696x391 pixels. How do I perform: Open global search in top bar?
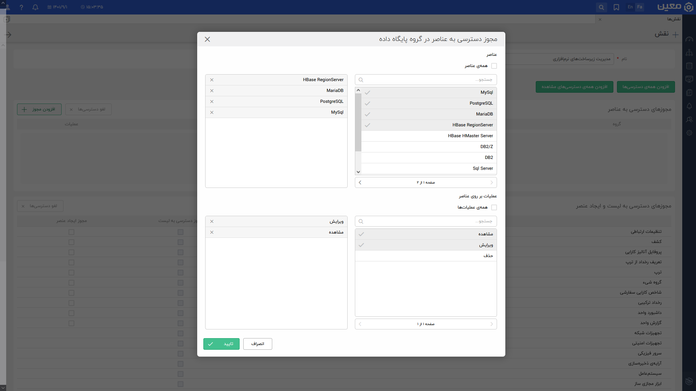[601, 7]
